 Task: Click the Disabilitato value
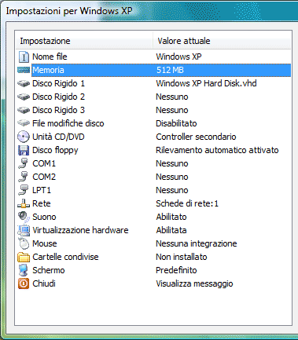[x=176, y=123]
